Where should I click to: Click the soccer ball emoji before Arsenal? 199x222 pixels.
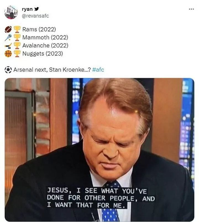[x=8, y=70]
